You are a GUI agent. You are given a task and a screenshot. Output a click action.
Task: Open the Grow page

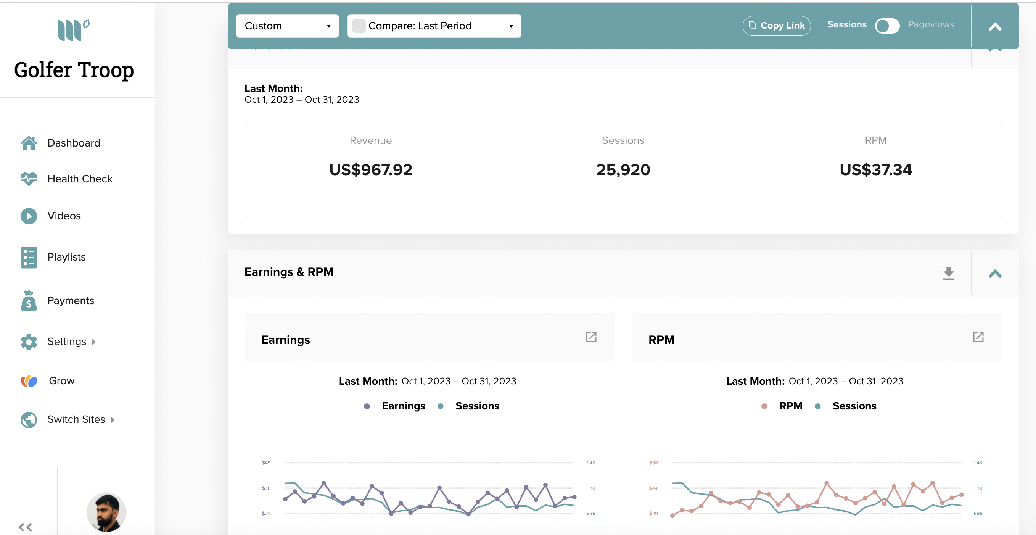point(61,380)
